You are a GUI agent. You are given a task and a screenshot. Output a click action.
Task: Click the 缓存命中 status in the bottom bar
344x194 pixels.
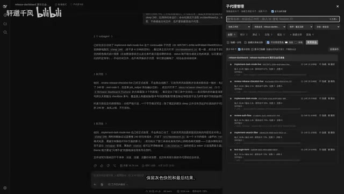point(199,191)
